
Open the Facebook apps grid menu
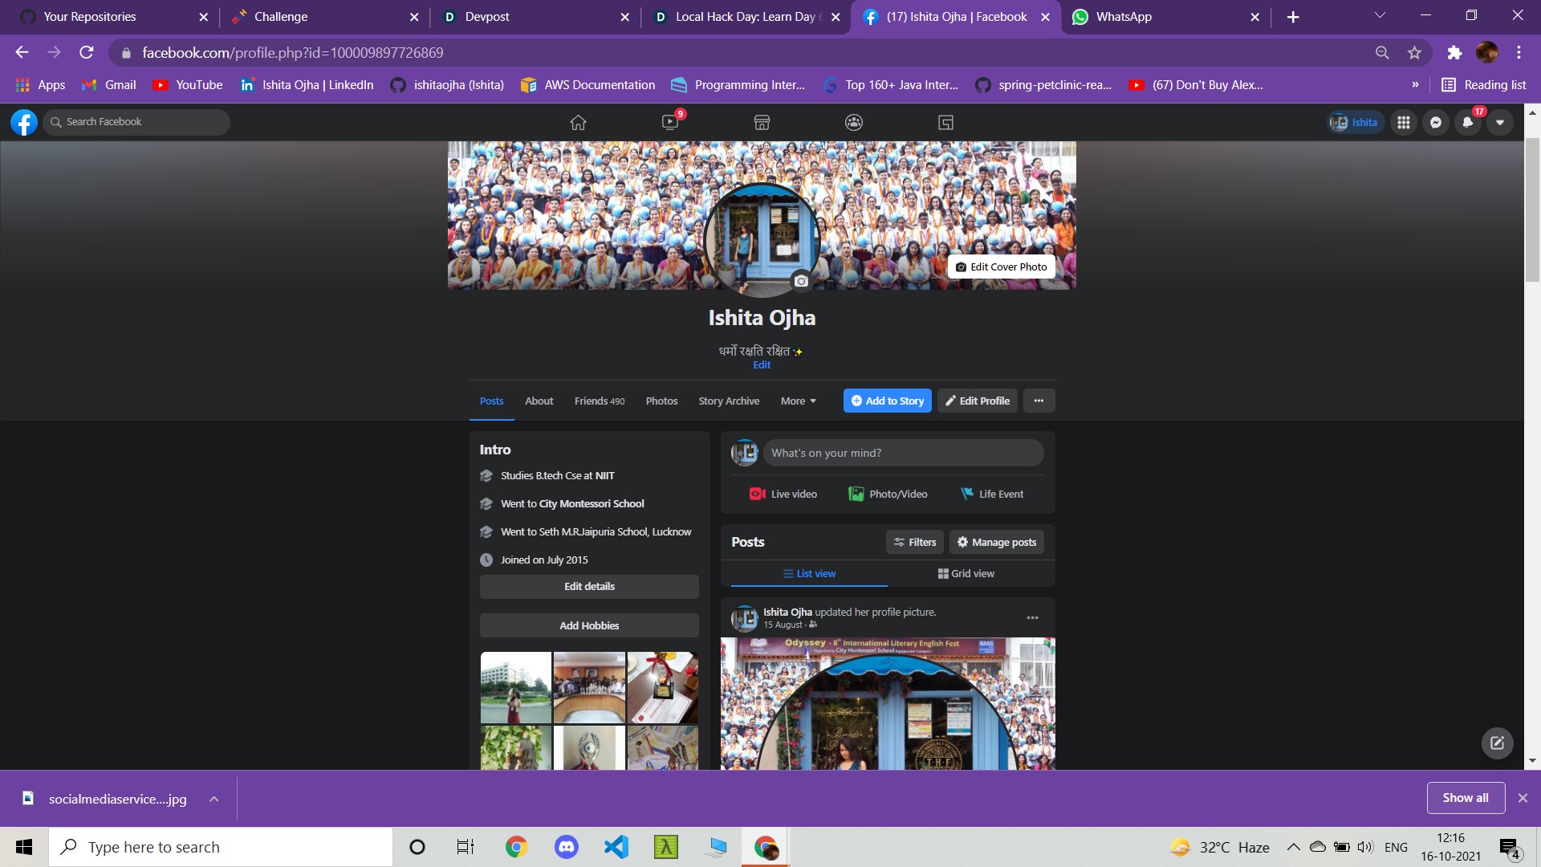pos(1404,122)
